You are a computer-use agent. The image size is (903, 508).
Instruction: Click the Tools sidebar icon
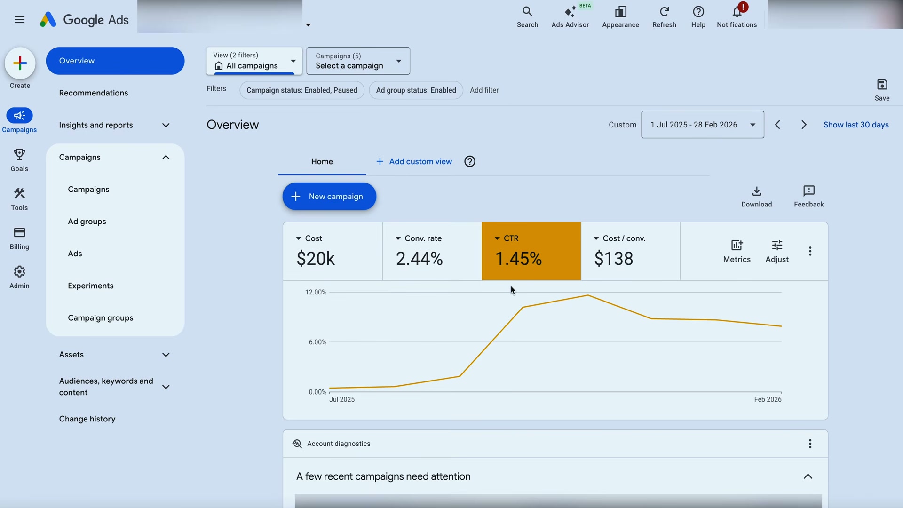19,199
